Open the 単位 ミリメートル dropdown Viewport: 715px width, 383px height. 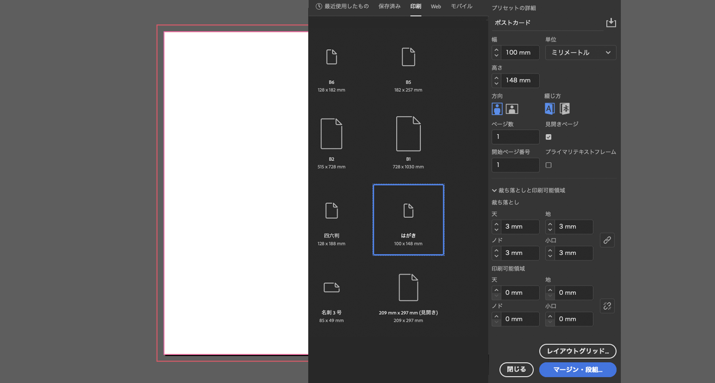tap(581, 52)
